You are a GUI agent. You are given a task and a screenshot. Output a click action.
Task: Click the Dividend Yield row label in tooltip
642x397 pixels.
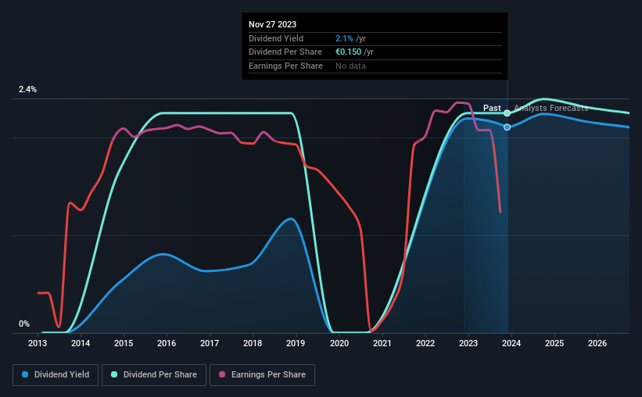pyautogui.click(x=276, y=38)
